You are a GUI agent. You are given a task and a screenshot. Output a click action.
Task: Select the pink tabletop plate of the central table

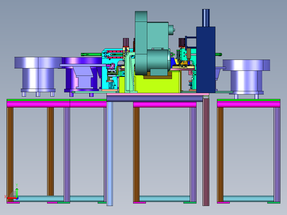pyautogui.click(x=158, y=94)
